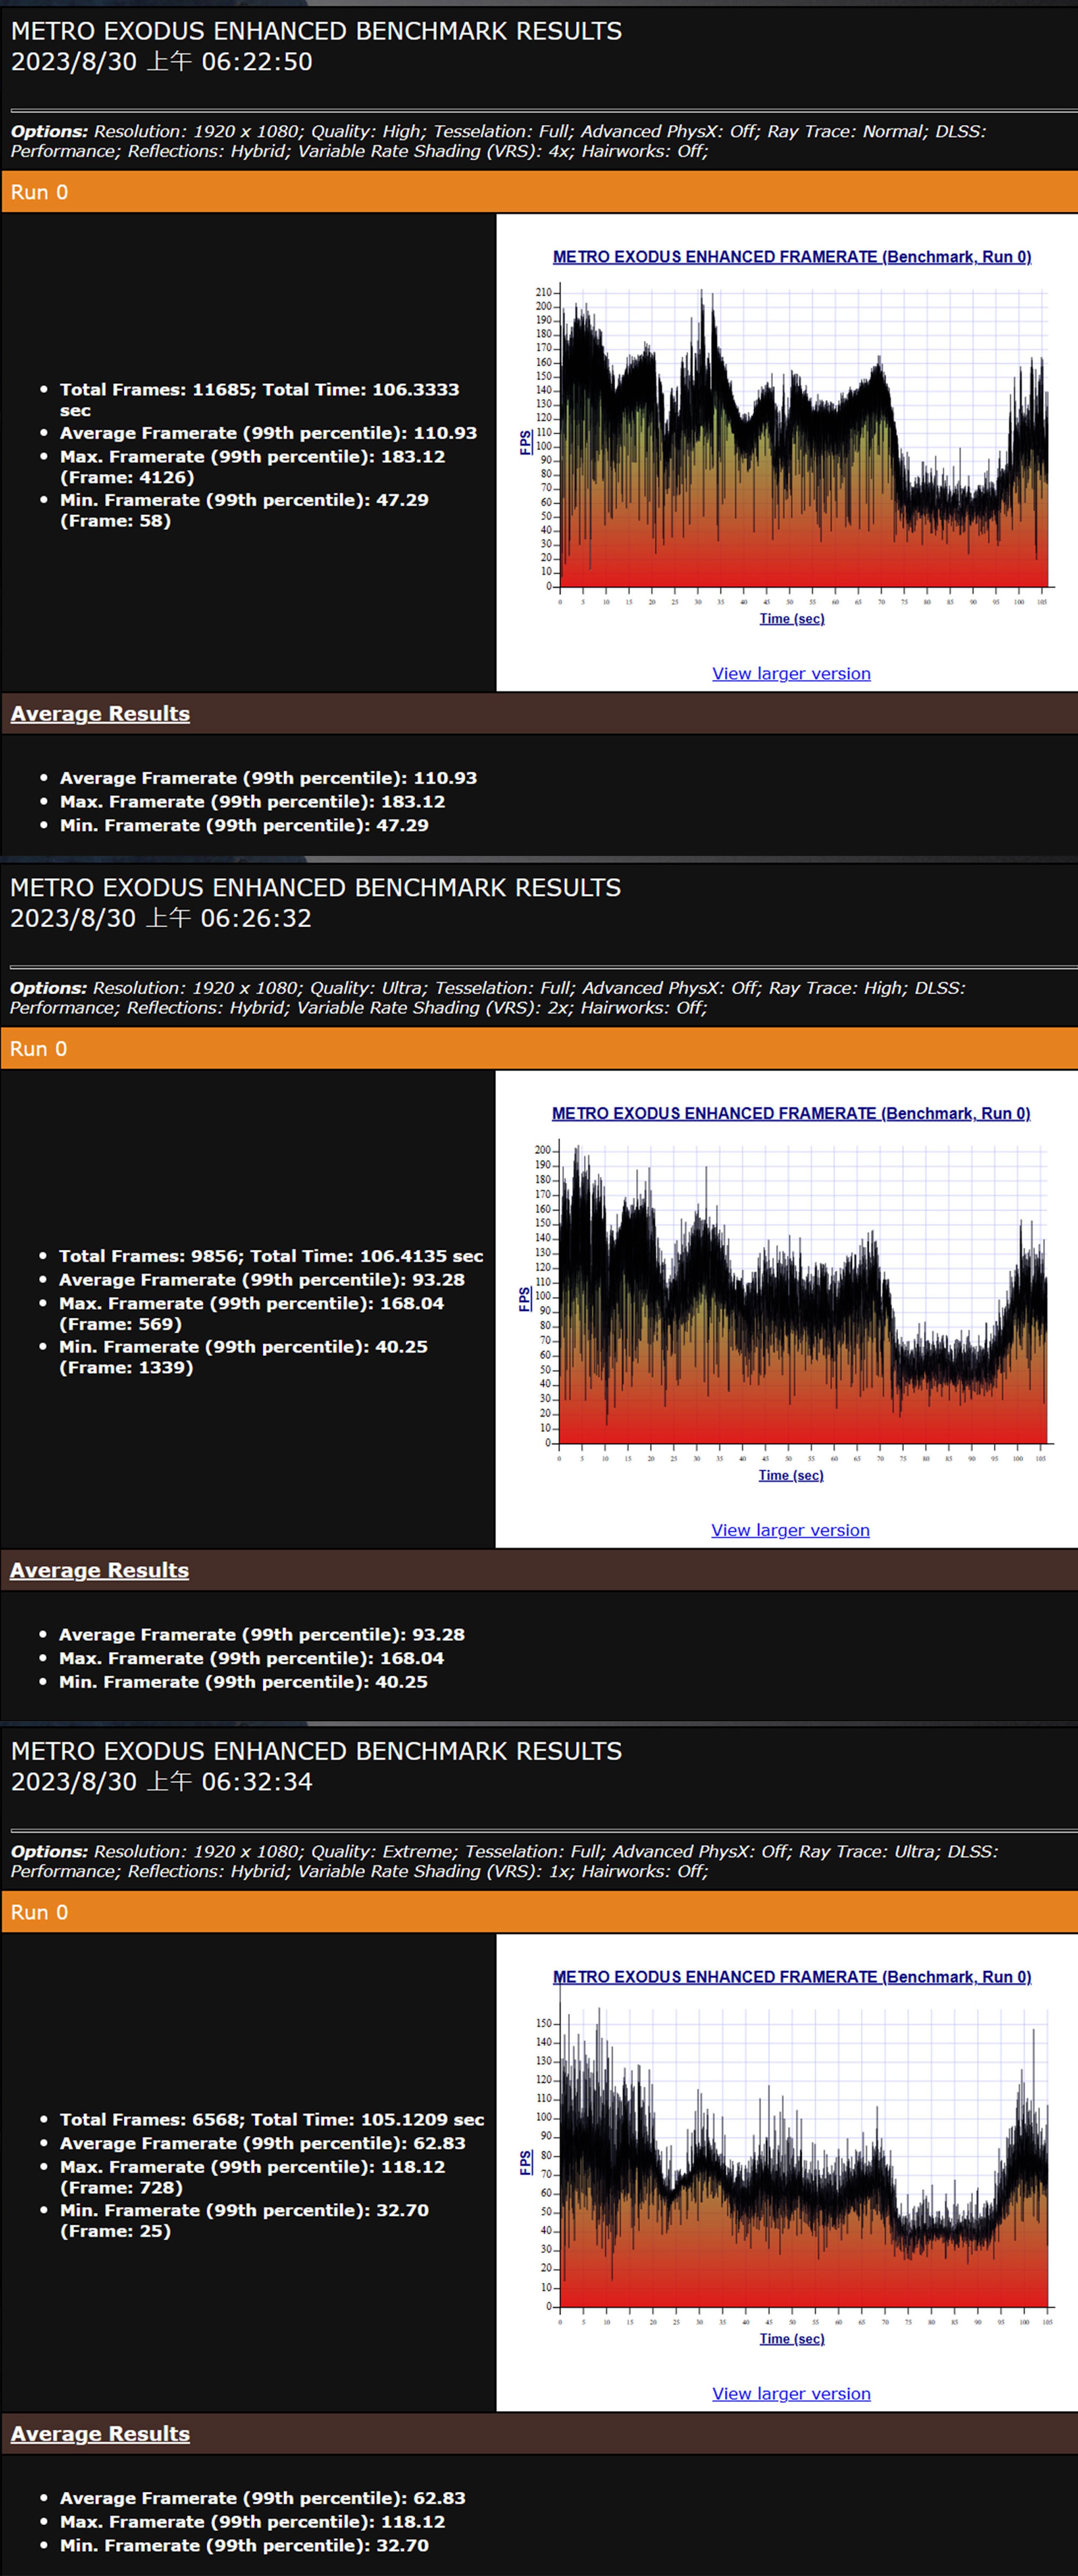Viewport: 1078px width, 2576px height.
Task: Click the Options line with 'Quality: Ultra'
Action: (487, 998)
